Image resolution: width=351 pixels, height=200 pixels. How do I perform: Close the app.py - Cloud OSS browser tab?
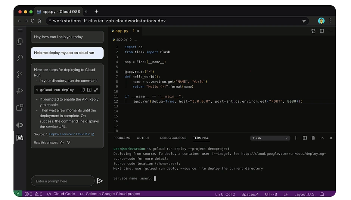[x=86, y=12]
